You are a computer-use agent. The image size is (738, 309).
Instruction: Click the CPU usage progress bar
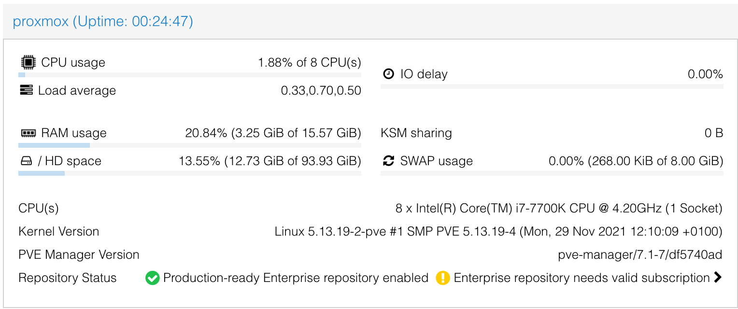(190, 75)
